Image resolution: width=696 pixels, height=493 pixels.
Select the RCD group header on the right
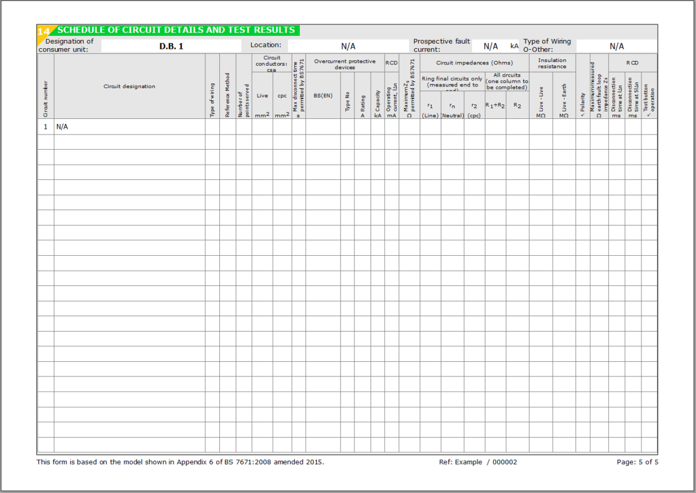(632, 62)
